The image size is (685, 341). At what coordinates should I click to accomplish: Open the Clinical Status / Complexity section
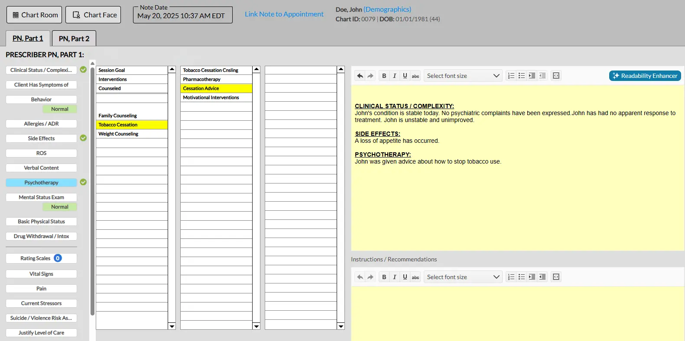[x=41, y=70]
